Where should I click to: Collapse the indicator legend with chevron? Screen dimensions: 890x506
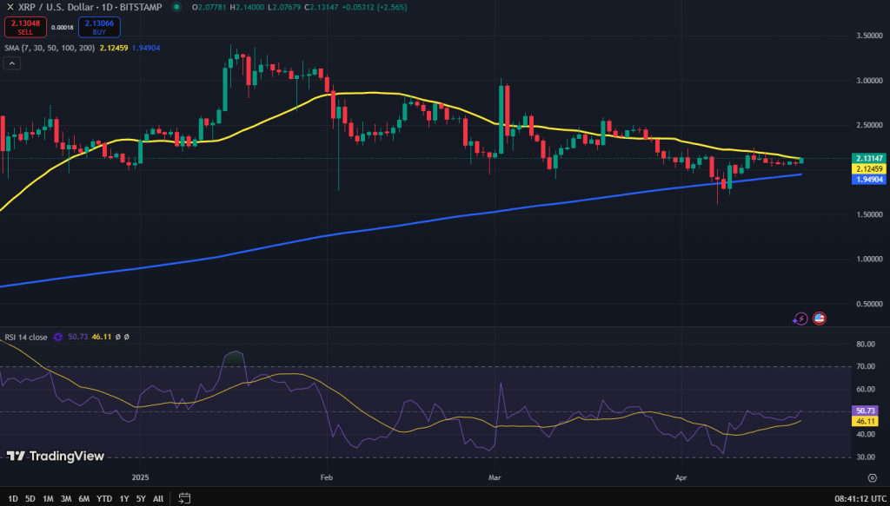(x=12, y=63)
